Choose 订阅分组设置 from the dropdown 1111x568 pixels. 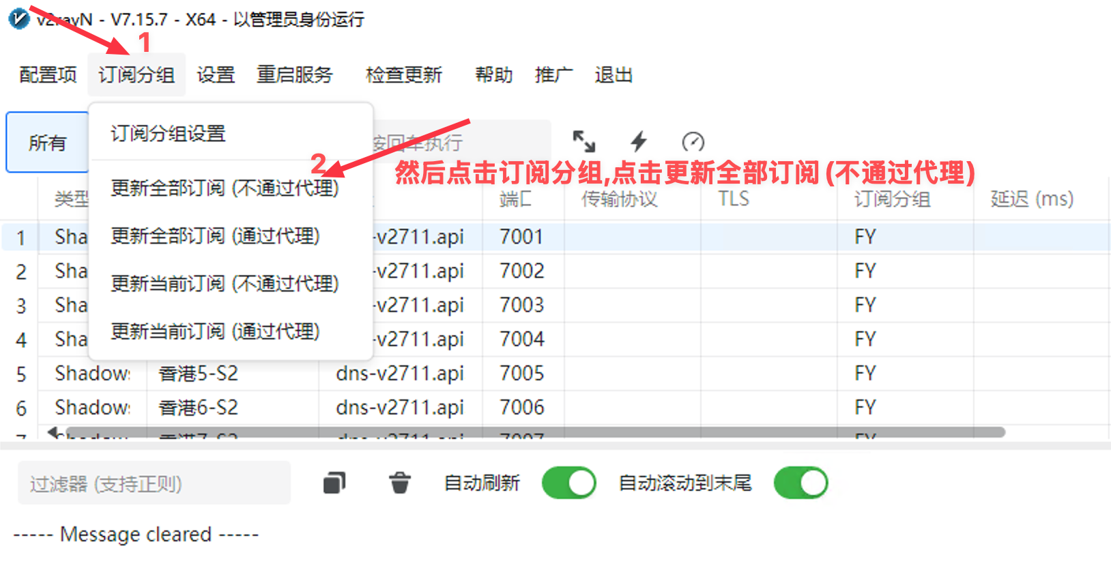pyautogui.click(x=168, y=134)
